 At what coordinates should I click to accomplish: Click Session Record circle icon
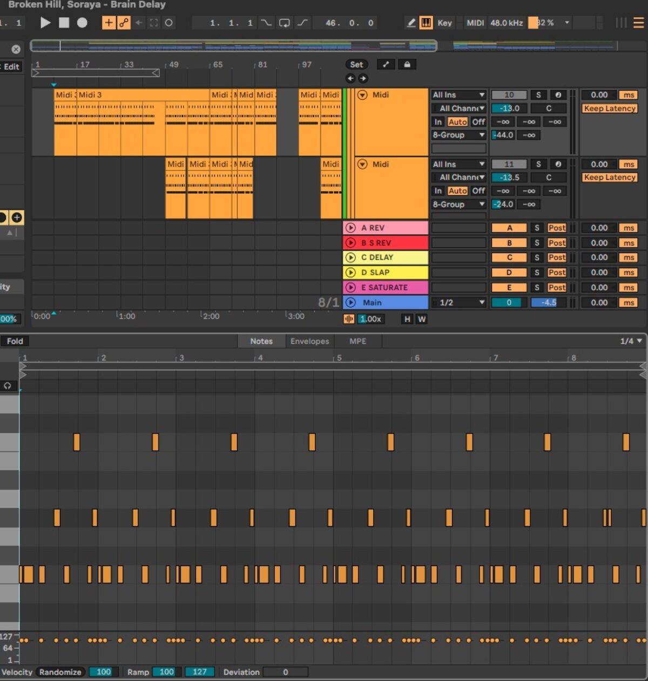point(169,23)
